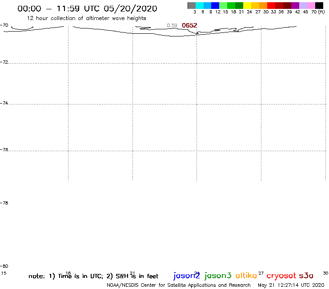The width and height of the screenshot is (329, 289).
Task: Click the '3' label under the color scale
Action: tap(195, 12)
